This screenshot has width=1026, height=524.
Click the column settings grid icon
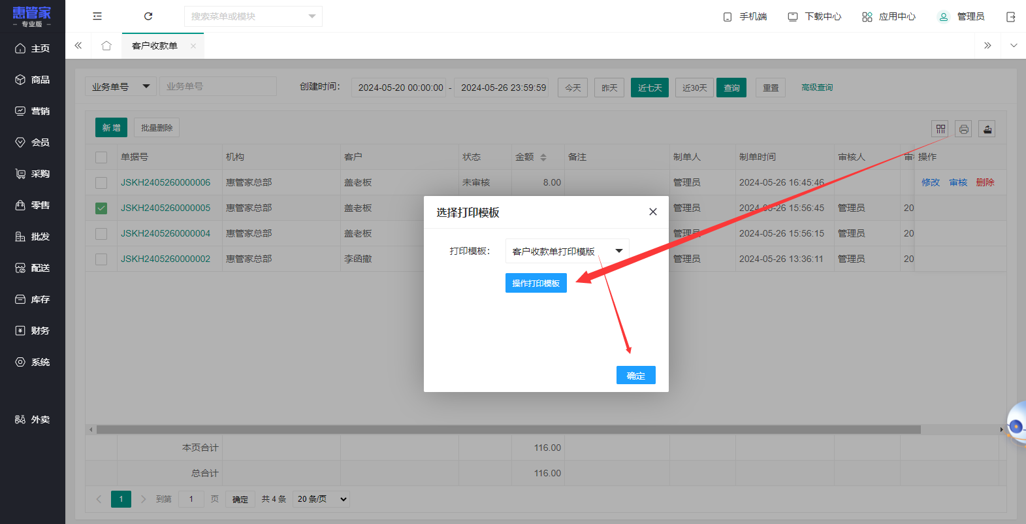940,129
